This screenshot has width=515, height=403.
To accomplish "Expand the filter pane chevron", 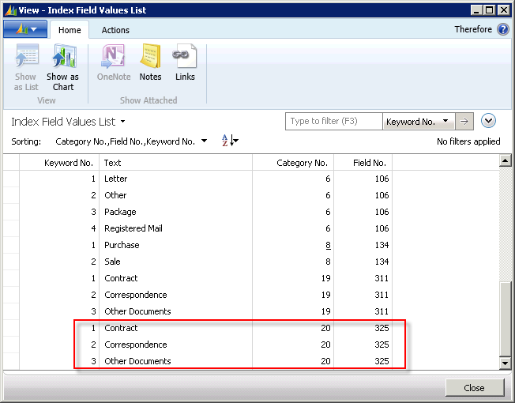I will [488, 121].
